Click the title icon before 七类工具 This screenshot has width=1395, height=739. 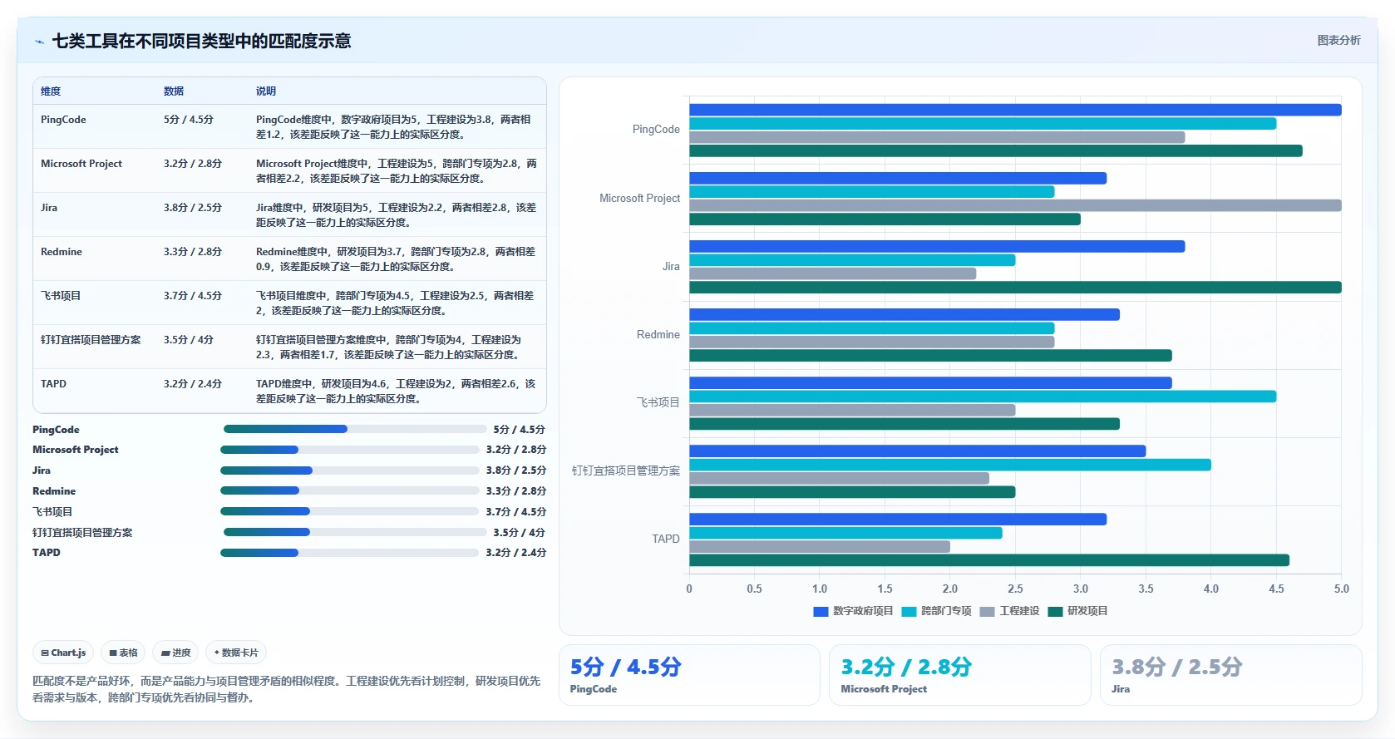click(39, 42)
